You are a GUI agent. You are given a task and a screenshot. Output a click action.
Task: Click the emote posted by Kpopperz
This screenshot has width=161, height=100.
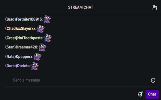(38, 57)
